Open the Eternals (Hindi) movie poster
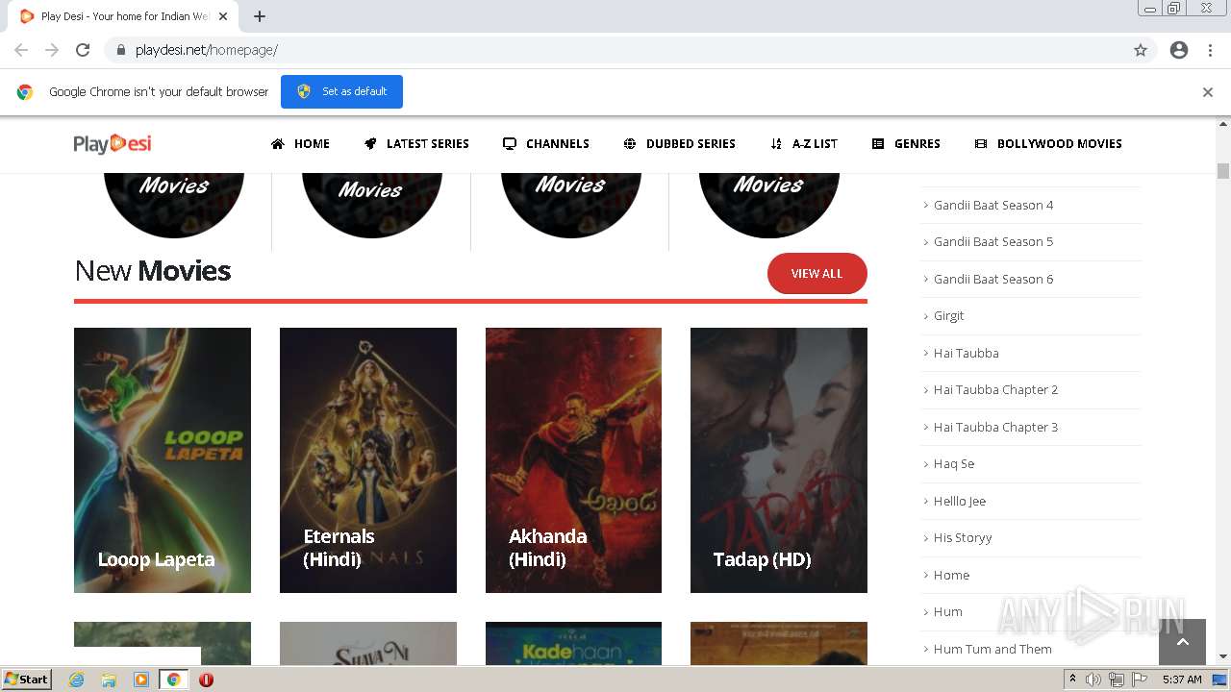Viewport: 1231px width, 692px height. [x=368, y=460]
